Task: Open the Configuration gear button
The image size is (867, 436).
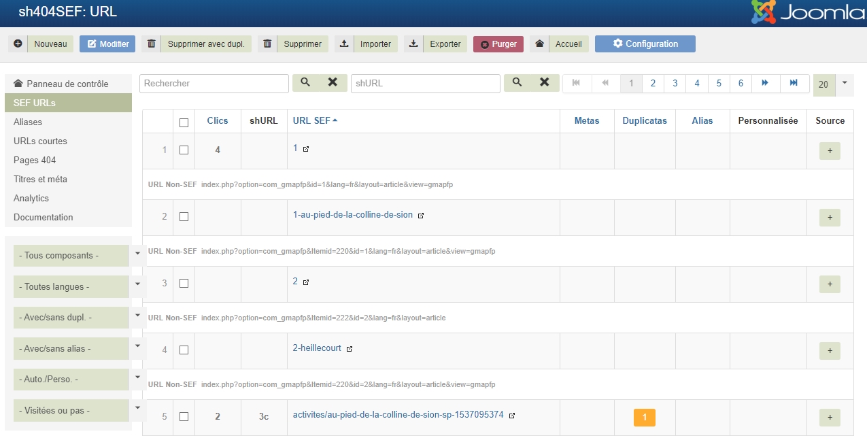Action: pos(645,44)
